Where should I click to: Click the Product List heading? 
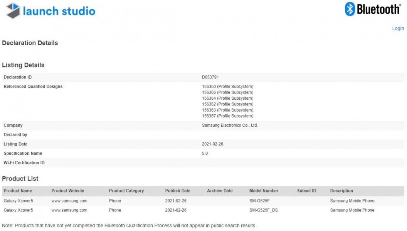point(20,179)
